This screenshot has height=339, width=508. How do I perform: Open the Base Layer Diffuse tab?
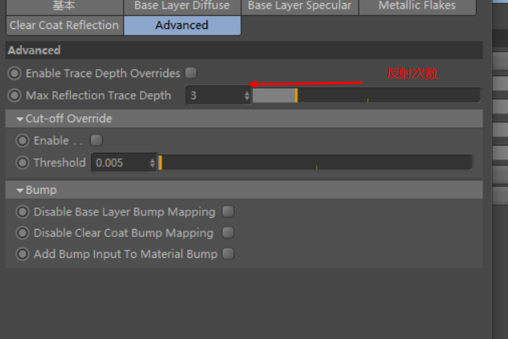(x=182, y=6)
